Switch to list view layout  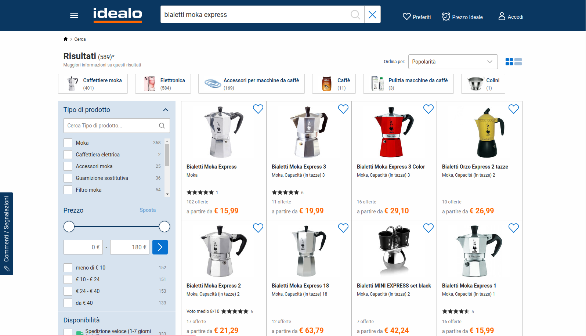tap(518, 62)
